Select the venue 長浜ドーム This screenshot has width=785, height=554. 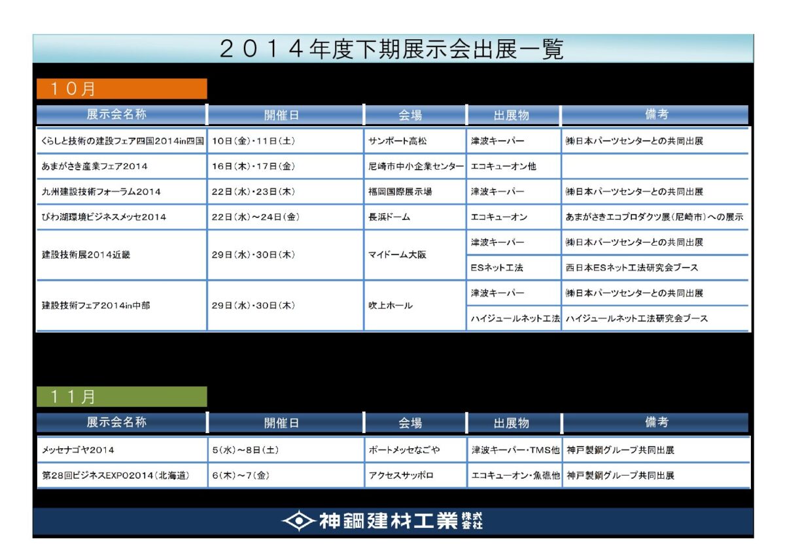(x=389, y=217)
